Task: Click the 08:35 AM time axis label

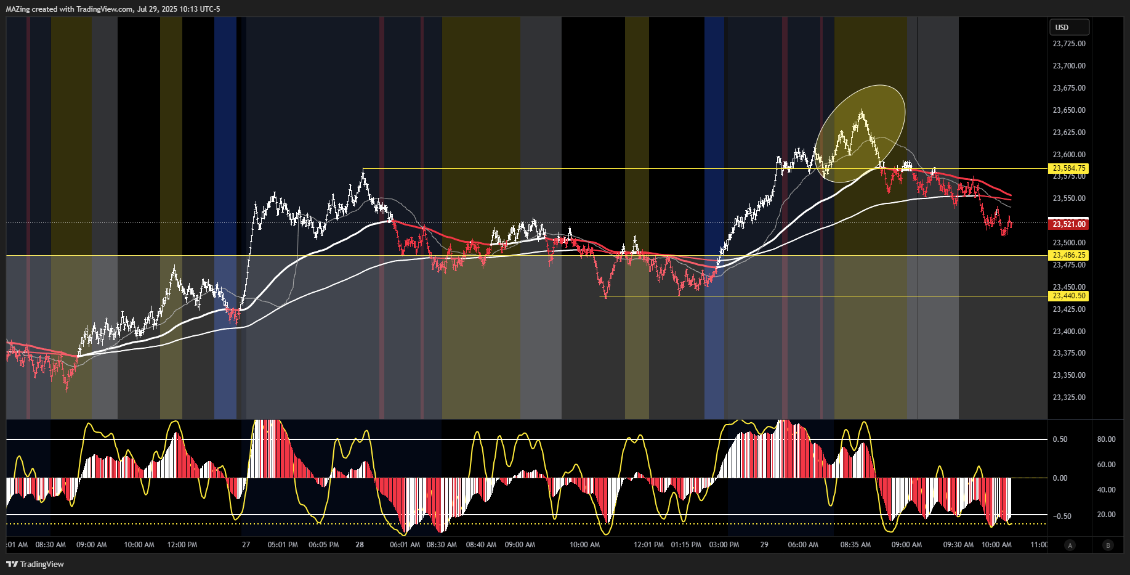Action: [x=855, y=545]
